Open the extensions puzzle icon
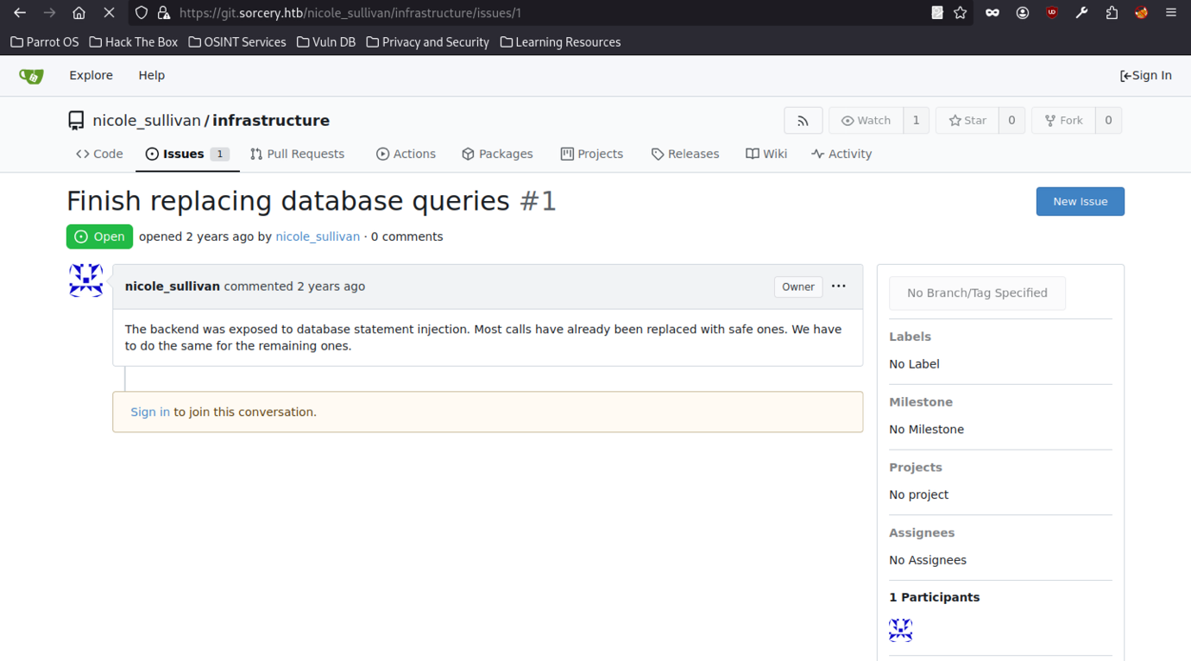 [1112, 13]
